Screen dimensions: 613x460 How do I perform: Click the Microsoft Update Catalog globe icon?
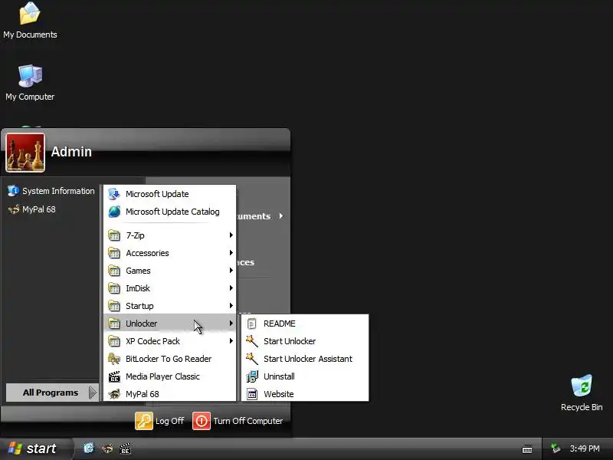point(114,212)
